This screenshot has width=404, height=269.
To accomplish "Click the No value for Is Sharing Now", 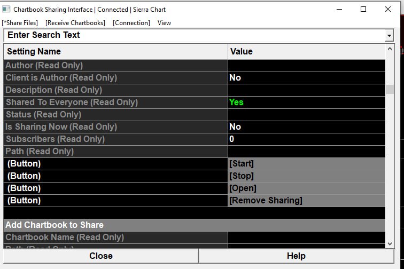I will [235, 127].
